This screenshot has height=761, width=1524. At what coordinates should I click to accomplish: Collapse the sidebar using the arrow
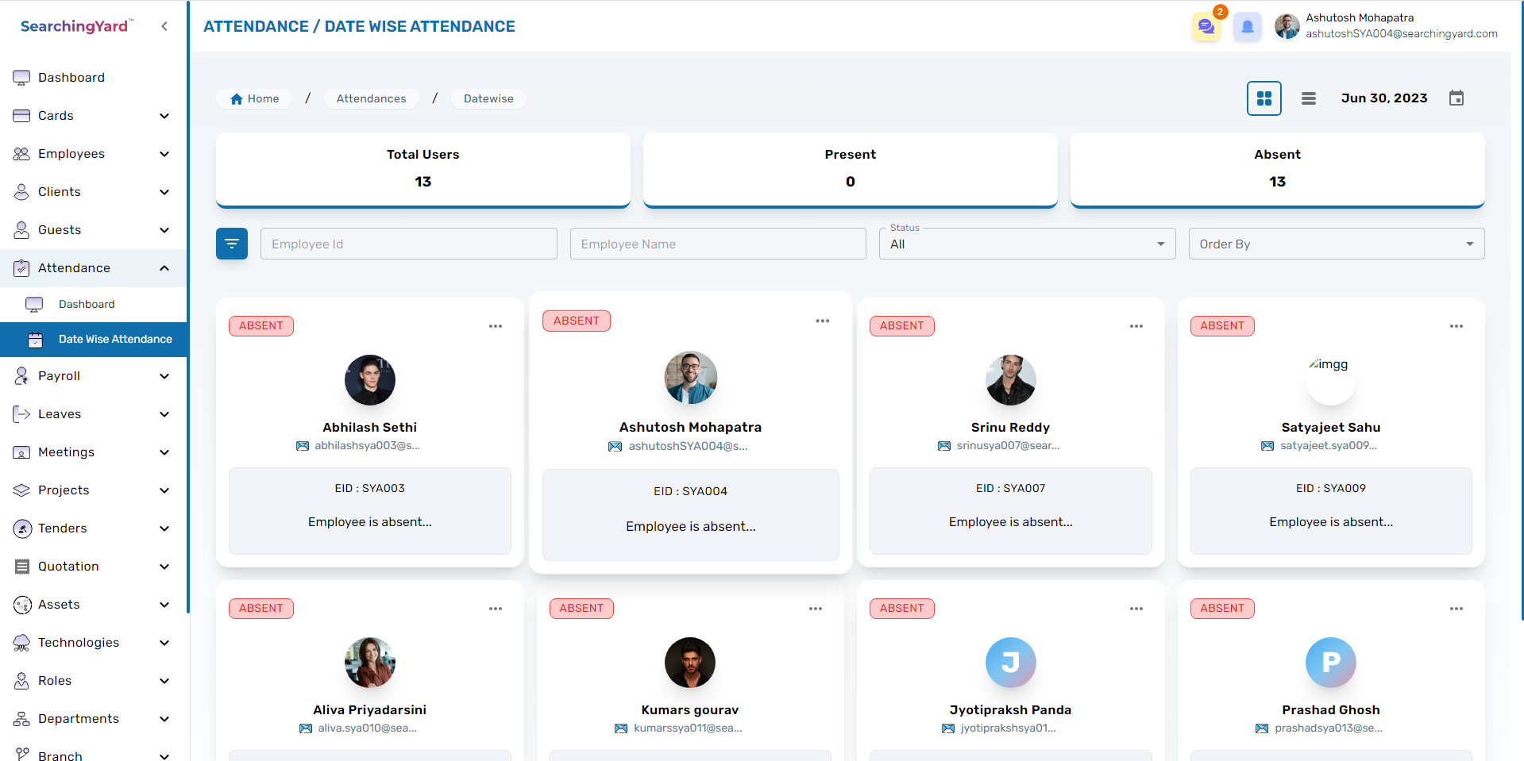click(164, 26)
